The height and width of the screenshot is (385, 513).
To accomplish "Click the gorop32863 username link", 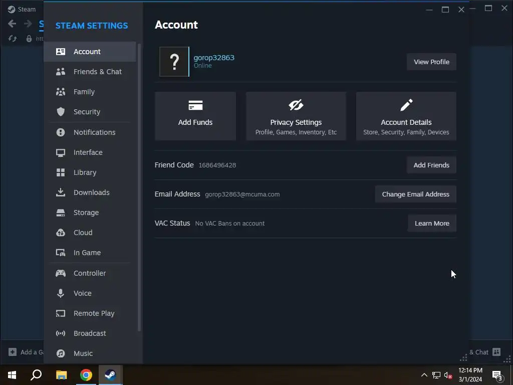I will pos(214,58).
